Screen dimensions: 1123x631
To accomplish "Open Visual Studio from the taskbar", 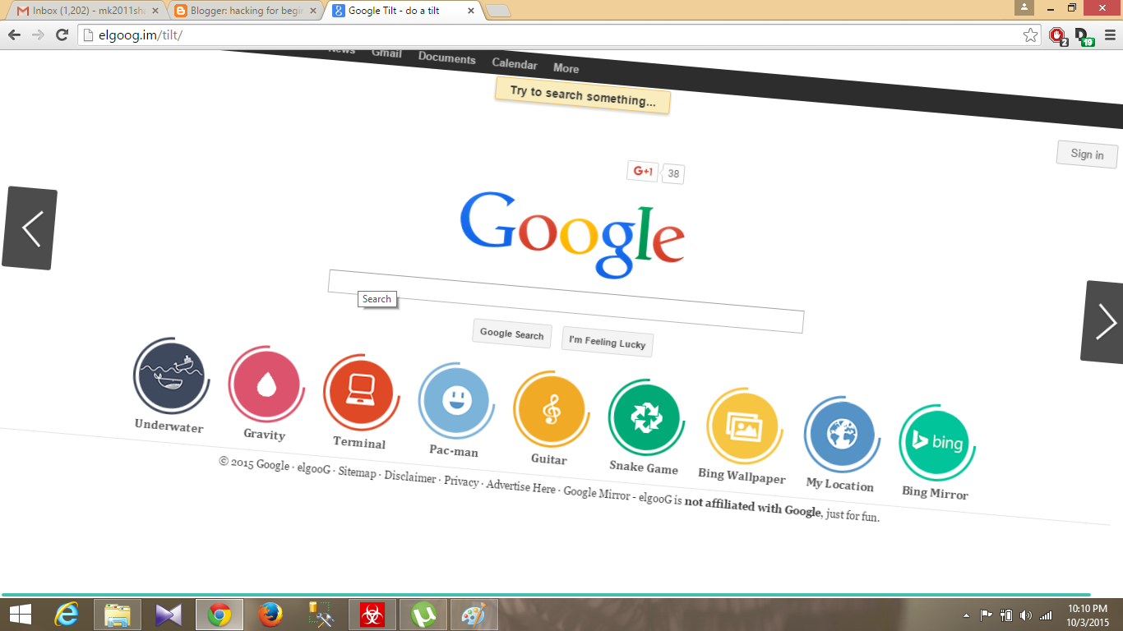I will [169, 614].
